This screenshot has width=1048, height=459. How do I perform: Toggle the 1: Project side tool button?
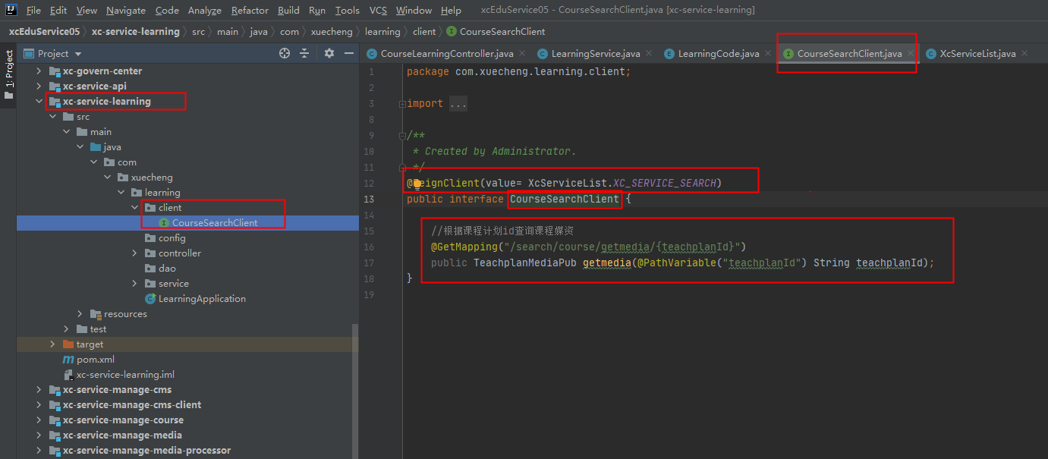pos(8,74)
